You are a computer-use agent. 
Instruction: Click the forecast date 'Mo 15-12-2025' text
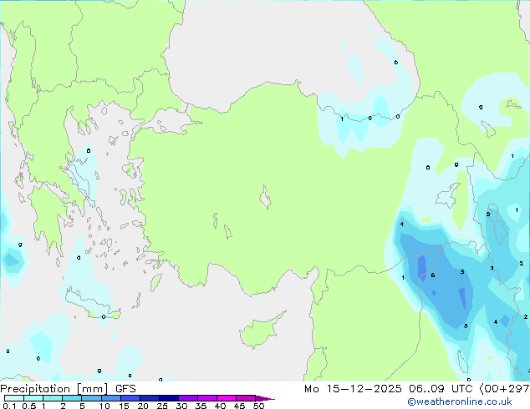pyautogui.click(x=353, y=389)
